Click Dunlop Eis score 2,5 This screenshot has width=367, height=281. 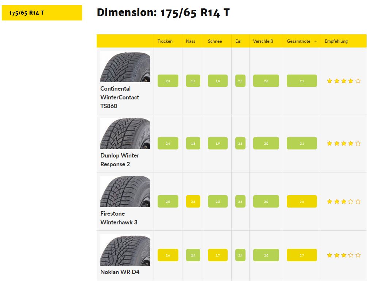240,143
